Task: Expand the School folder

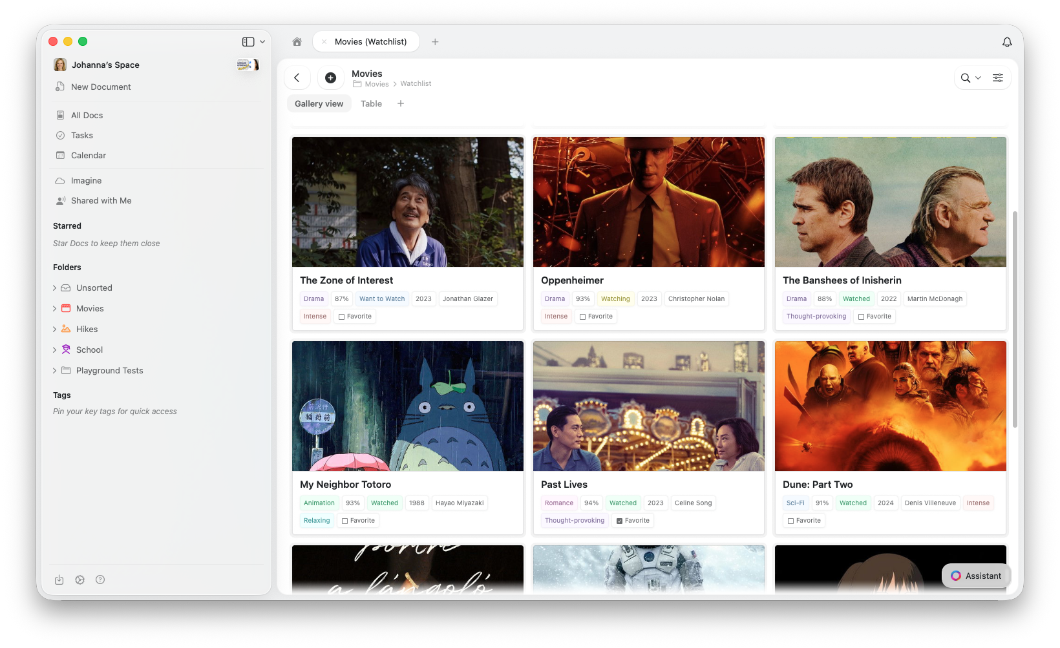Action: (54, 350)
